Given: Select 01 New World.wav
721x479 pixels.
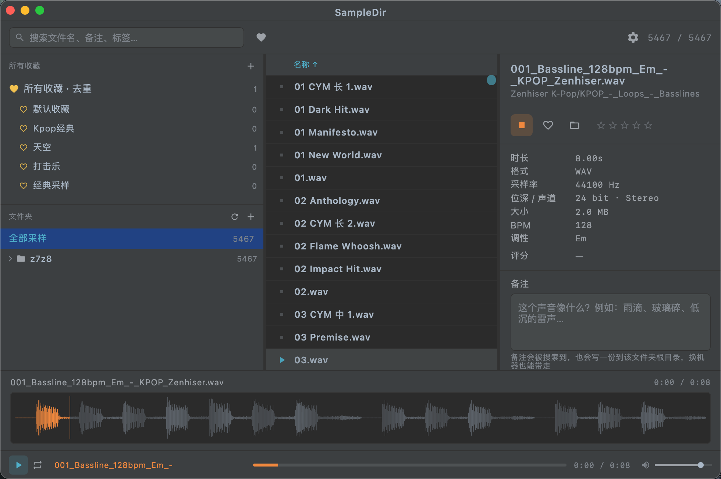Looking at the screenshot, I should pos(381,155).
